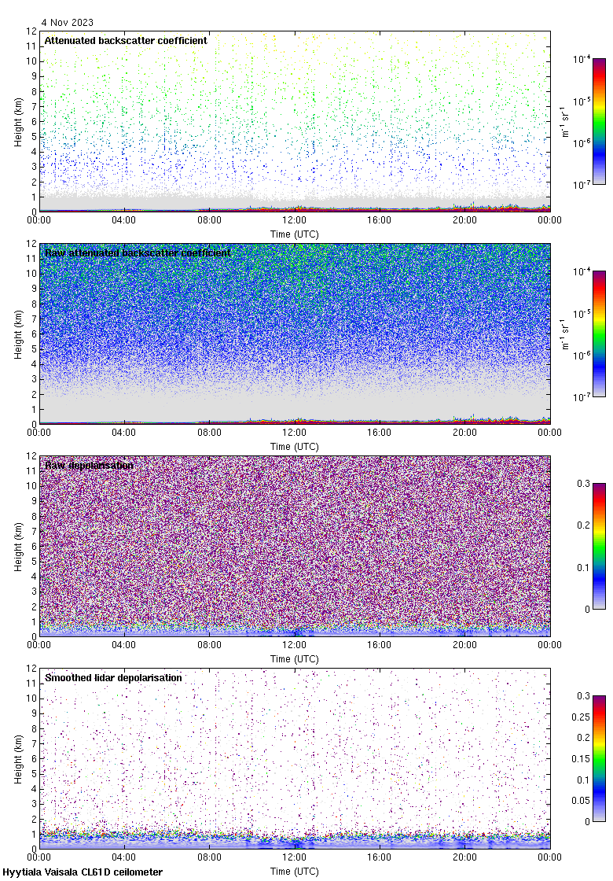Viewport: 613px width, 881px height.
Task: Click the "Attenuated backscatter coefficient" title in the first panel
Action: point(126,41)
